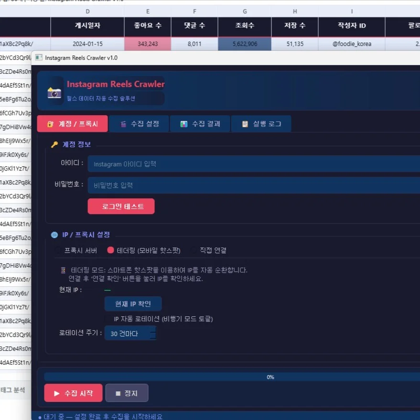
Task: Select the 2024-01-15 date cell
Action: pyautogui.click(x=87, y=44)
